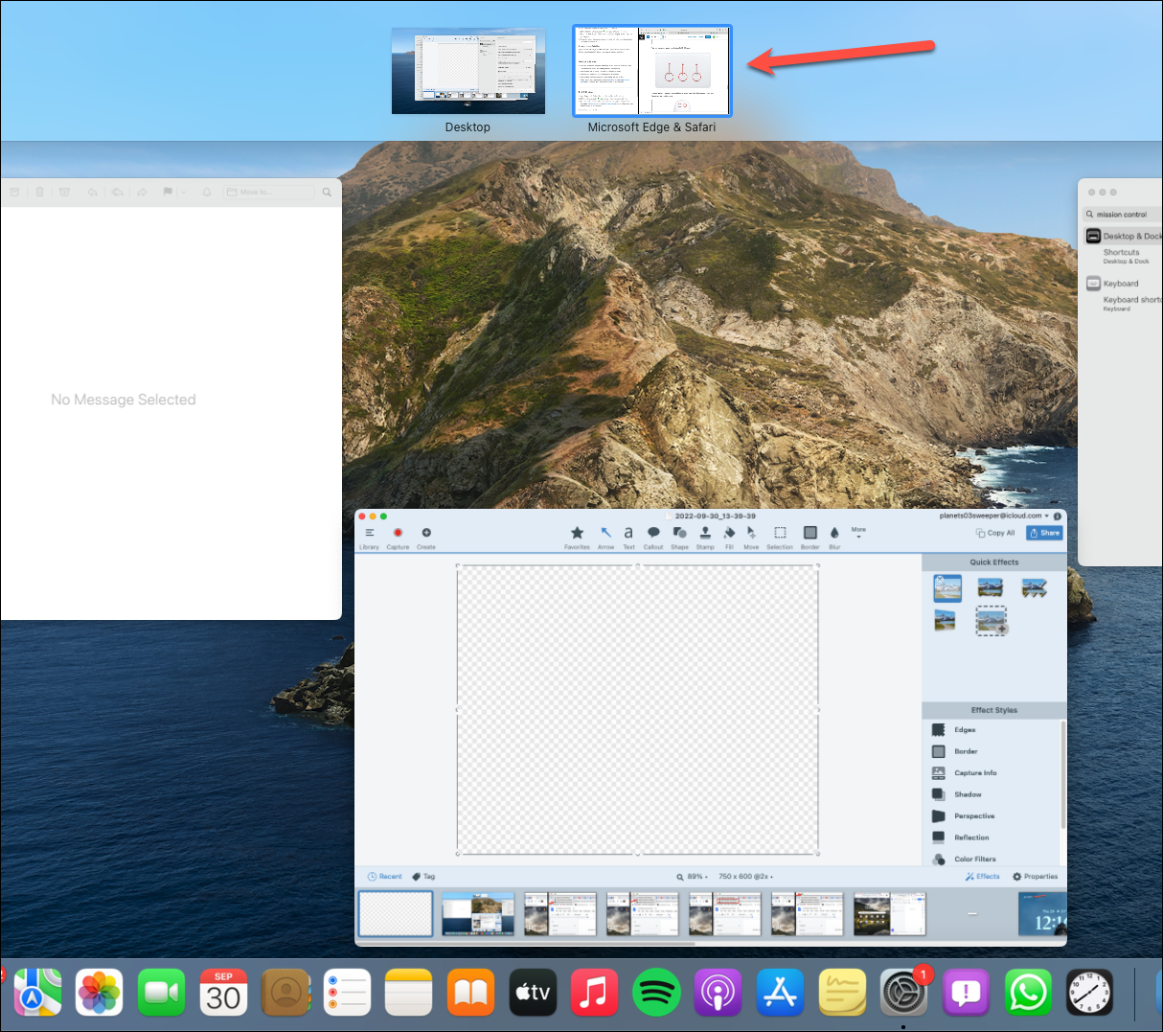
Task: Switch to the Microsoft Edge & Safari space
Action: pyautogui.click(x=652, y=71)
